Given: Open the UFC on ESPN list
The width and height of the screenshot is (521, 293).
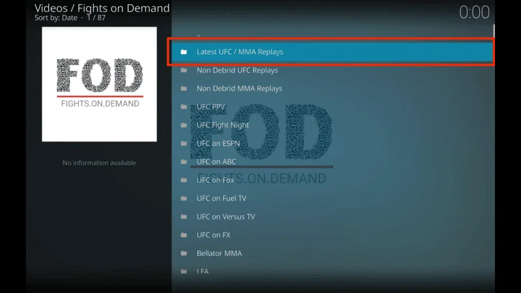Looking at the screenshot, I should pyautogui.click(x=332, y=143).
